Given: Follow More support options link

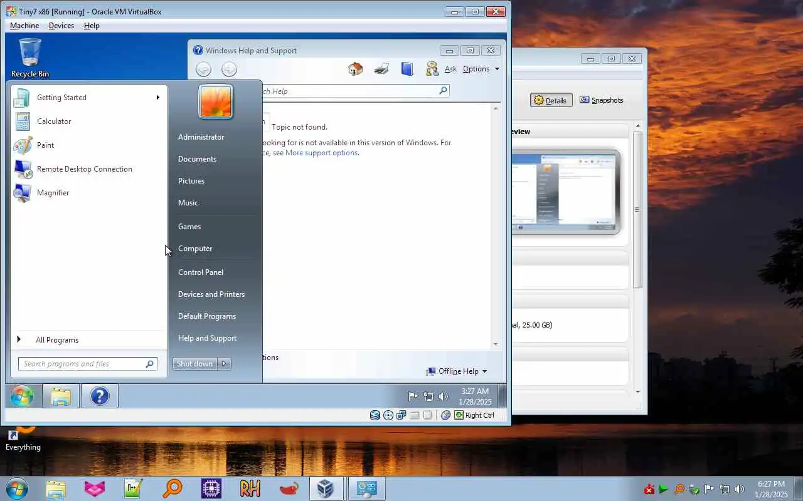Looking at the screenshot, I should [x=321, y=153].
